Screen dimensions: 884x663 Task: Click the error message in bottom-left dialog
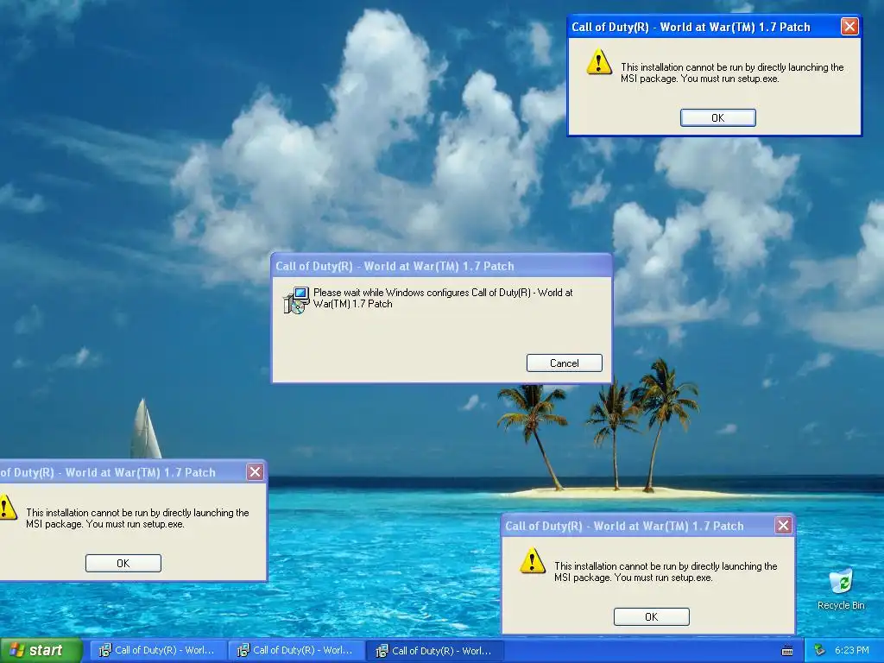[137, 518]
